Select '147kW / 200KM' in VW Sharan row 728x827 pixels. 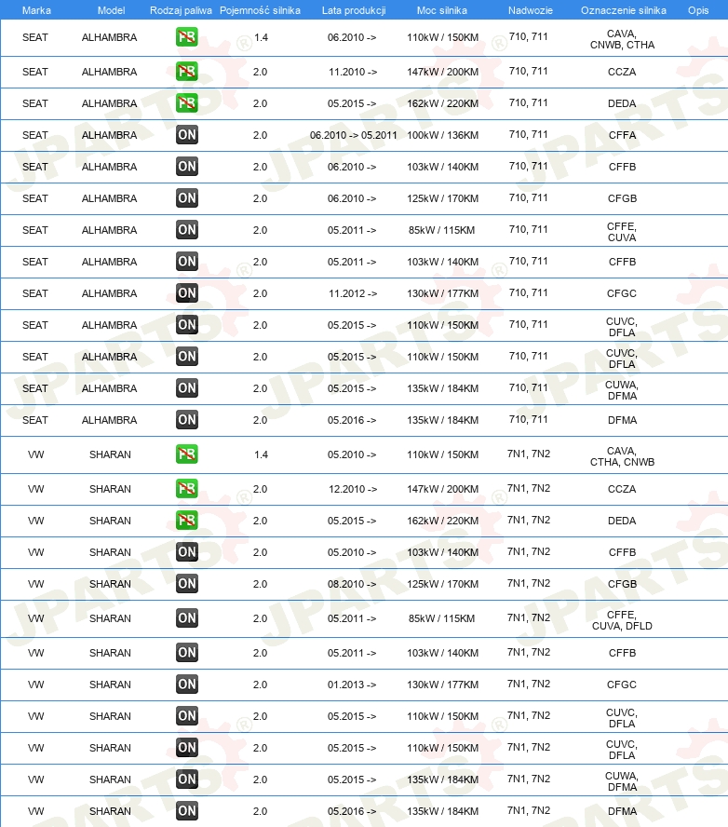(443, 489)
